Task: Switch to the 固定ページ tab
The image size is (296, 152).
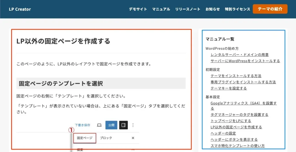Action: click(x=84, y=138)
